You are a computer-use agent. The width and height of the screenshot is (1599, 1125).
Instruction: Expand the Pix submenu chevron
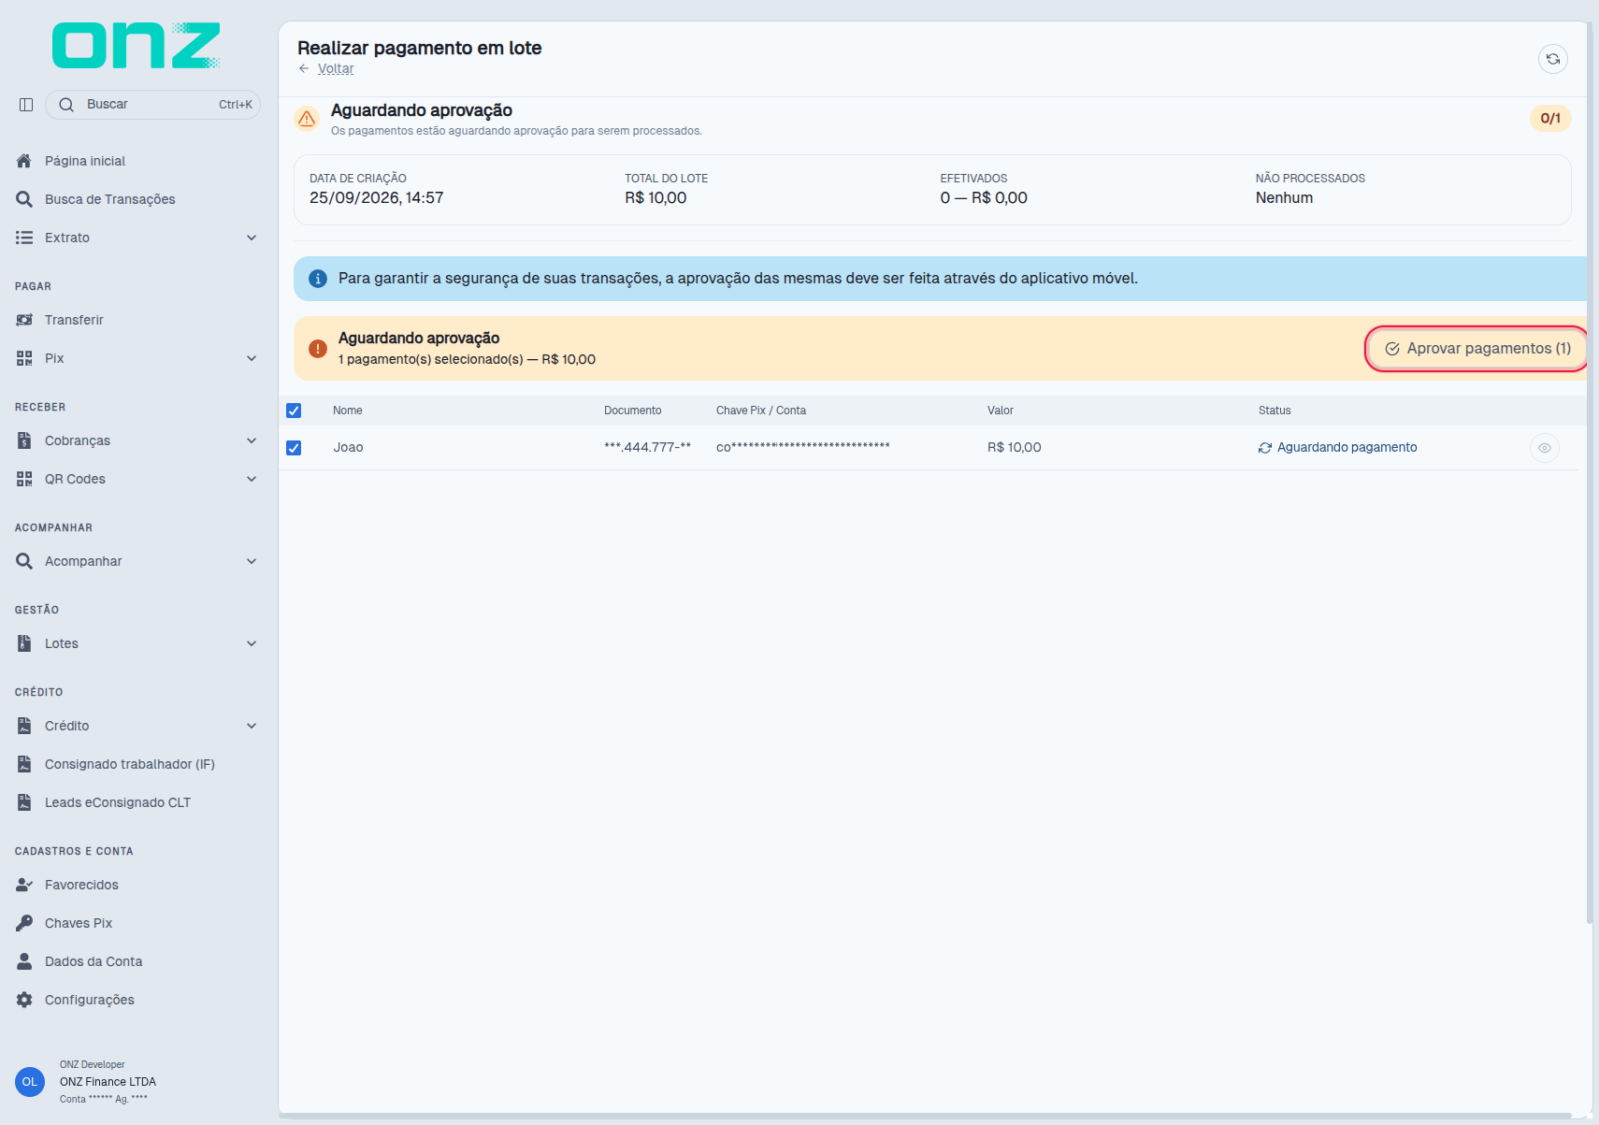(252, 358)
